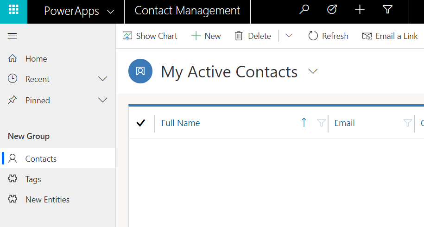Click the search magnifier icon

pos(304,10)
